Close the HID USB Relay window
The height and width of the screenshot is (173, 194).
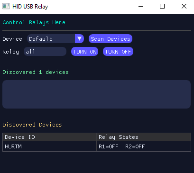[184, 7]
